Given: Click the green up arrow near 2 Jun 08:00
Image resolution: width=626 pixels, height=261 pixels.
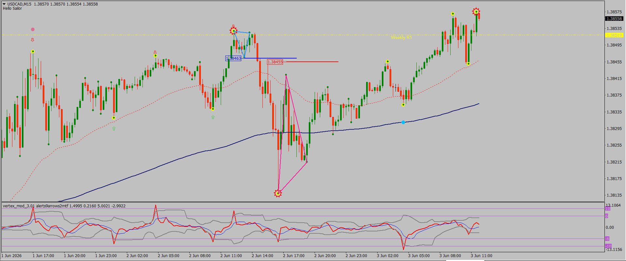Looking at the screenshot, I should pyautogui.click(x=213, y=117).
